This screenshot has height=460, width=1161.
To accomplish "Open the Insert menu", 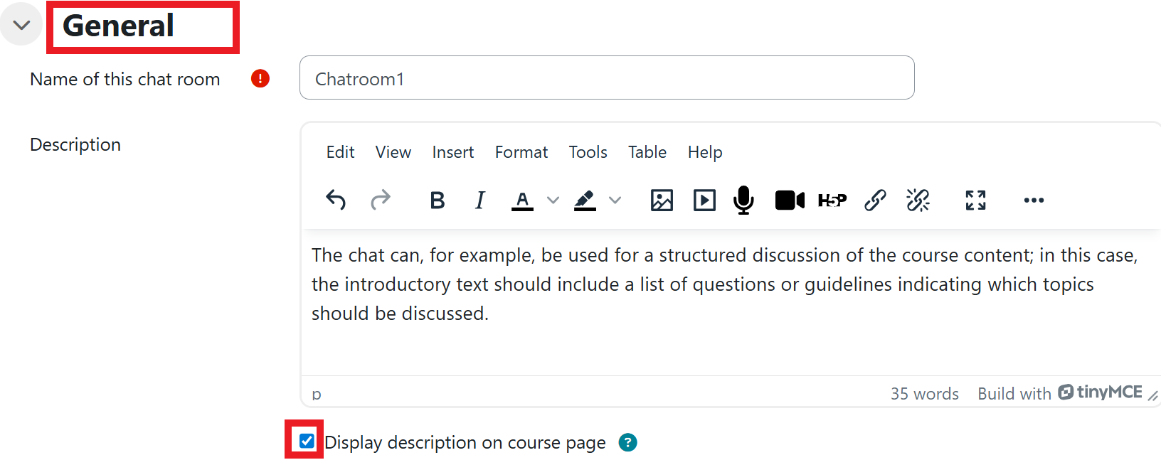I will pyautogui.click(x=452, y=152).
